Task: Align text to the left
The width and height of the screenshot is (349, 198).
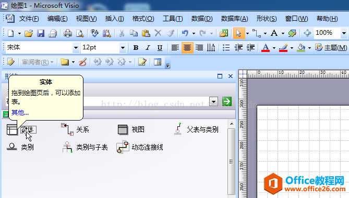Action: (175, 48)
